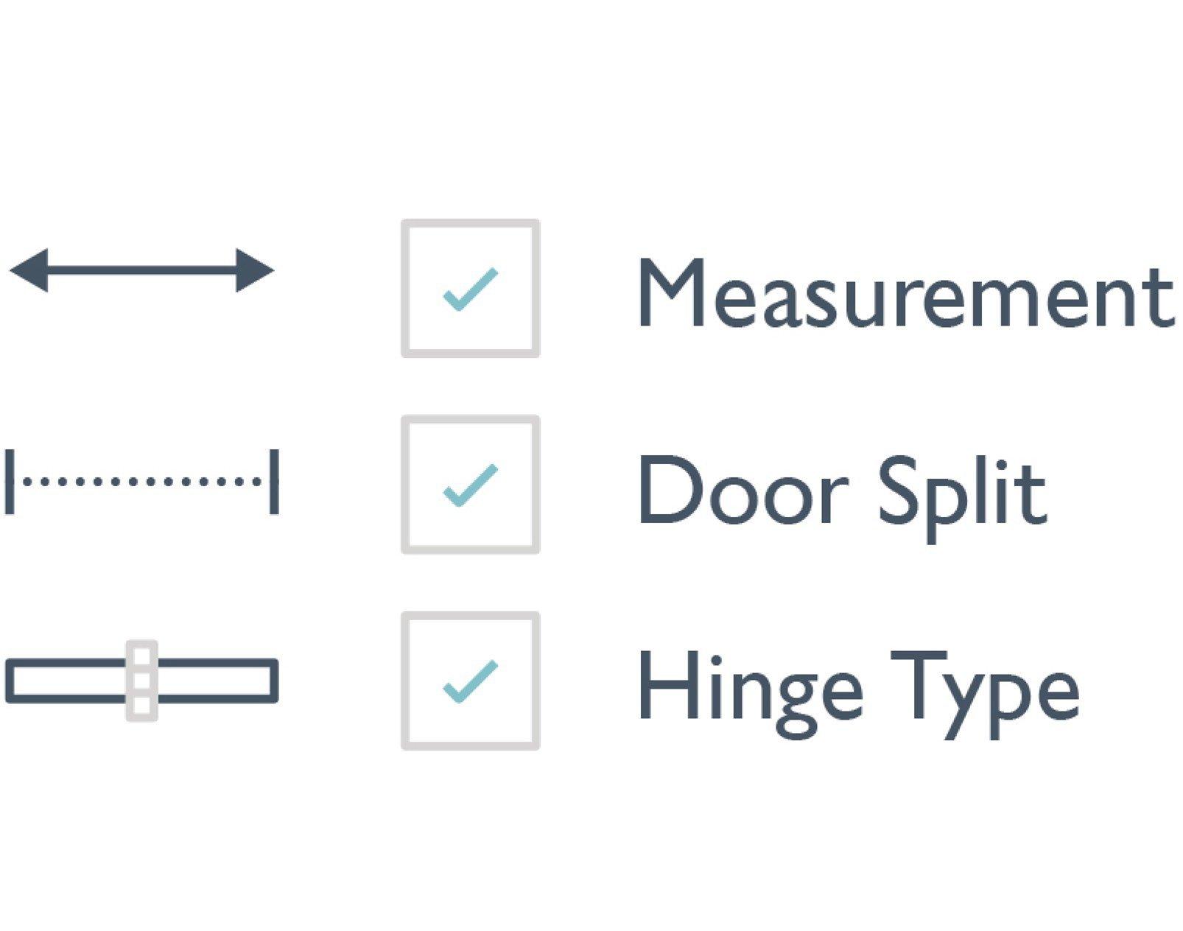Click the left leaf of hinge icon
1183x931 pixels.
pos(66,681)
